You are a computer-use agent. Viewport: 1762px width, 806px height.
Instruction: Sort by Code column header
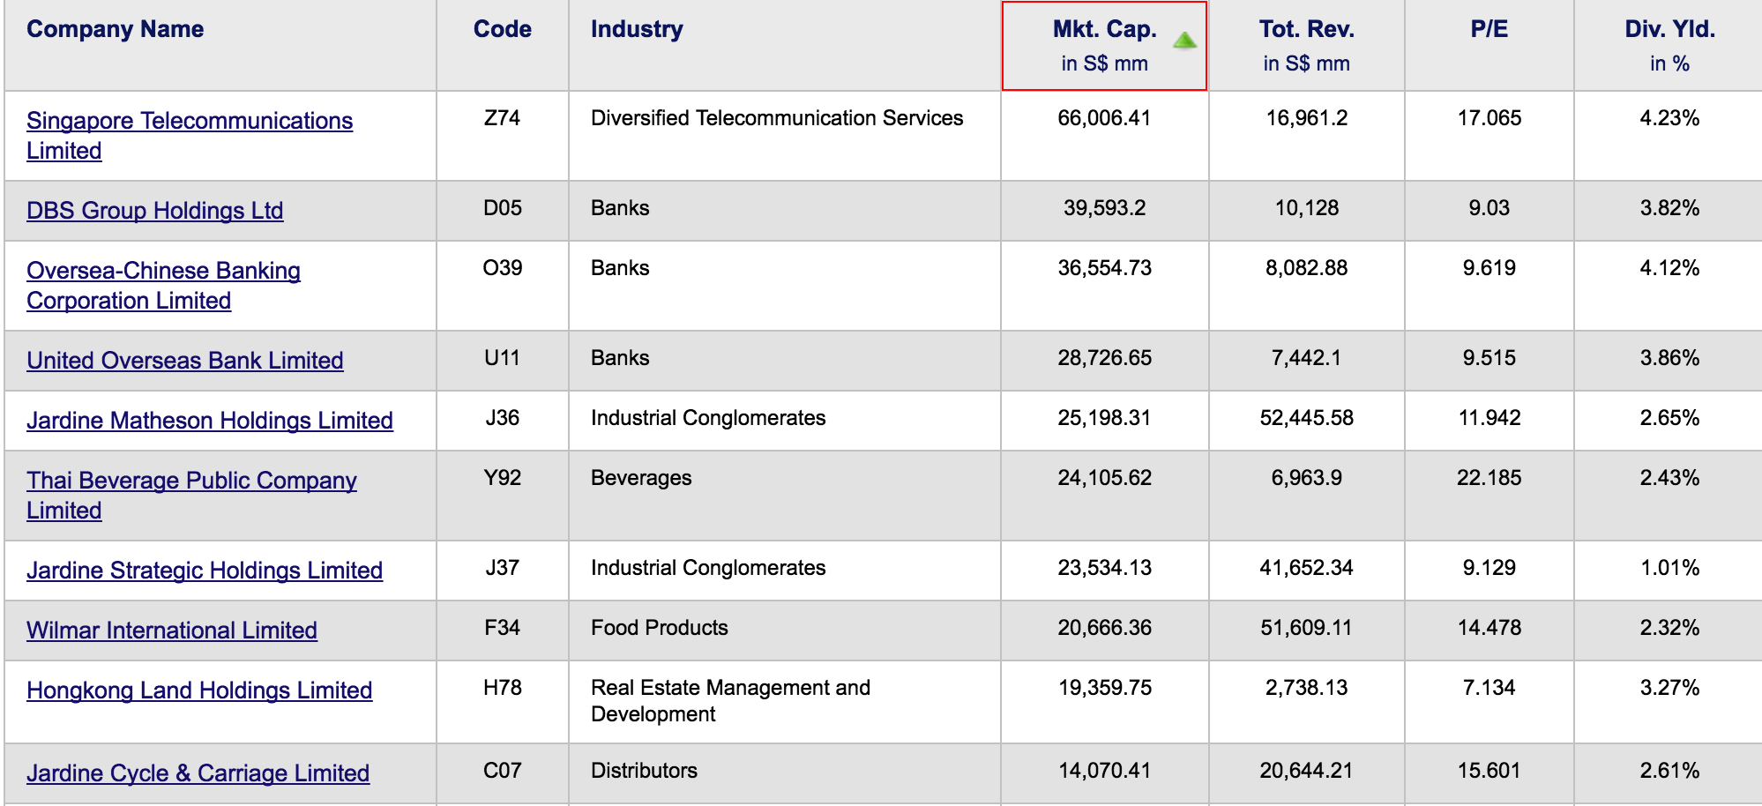(502, 29)
